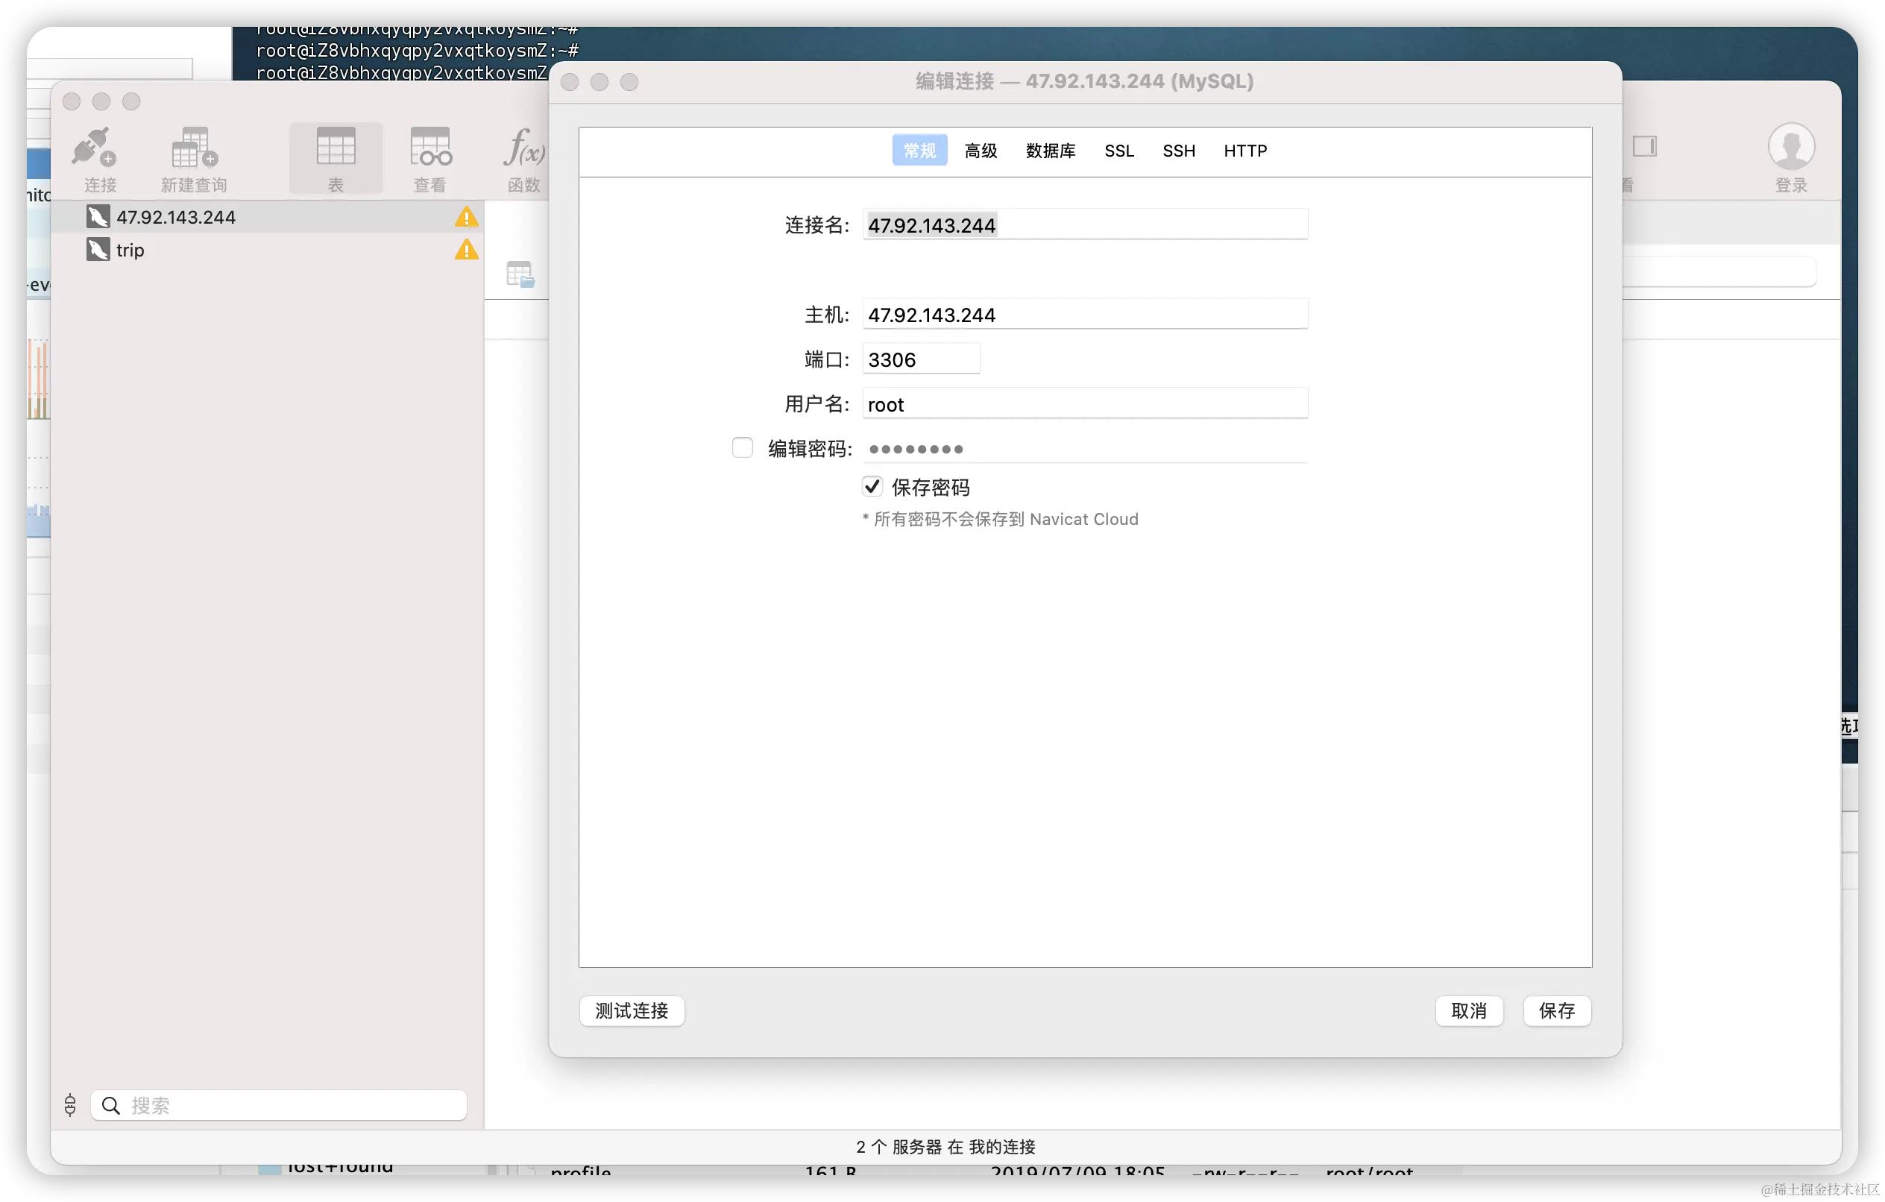Select the trip connection in sidebar
Image resolution: width=1885 pixels, height=1202 pixels.
[130, 251]
